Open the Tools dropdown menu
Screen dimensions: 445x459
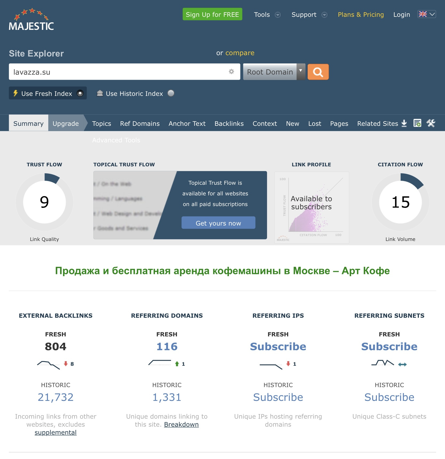[x=267, y=15]
